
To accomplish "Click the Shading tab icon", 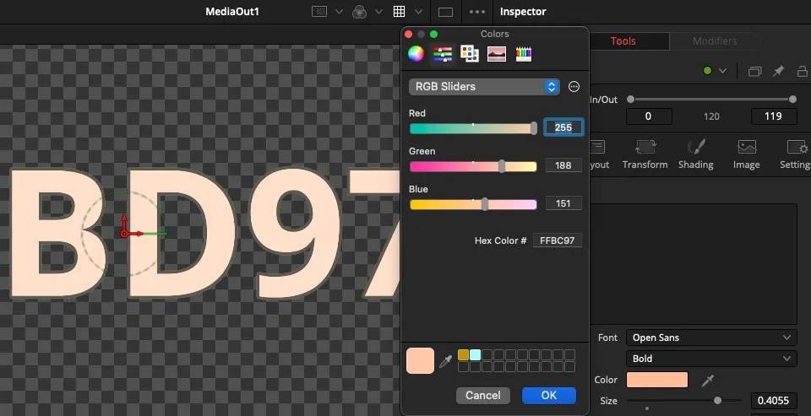I will (x=695, y=154).
